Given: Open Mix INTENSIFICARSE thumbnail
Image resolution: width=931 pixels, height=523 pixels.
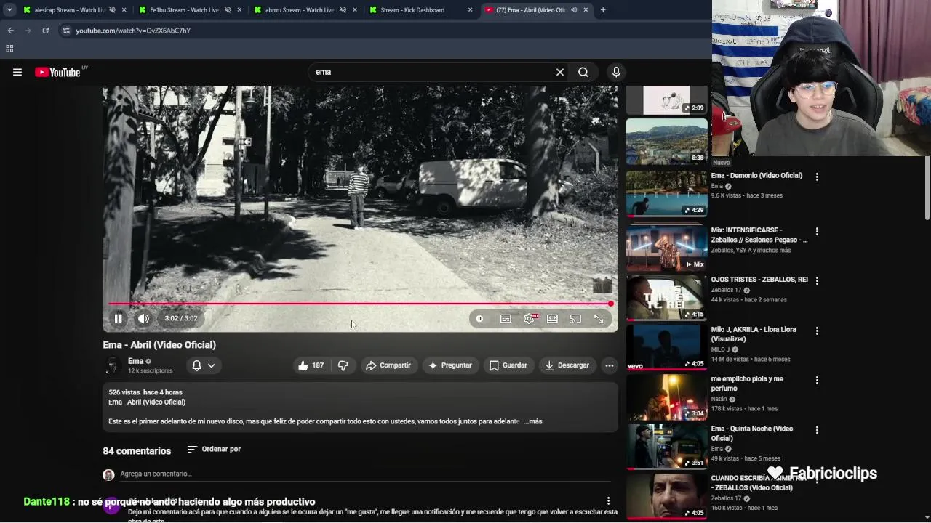Looking at the screenshot, I should point(666,247).
